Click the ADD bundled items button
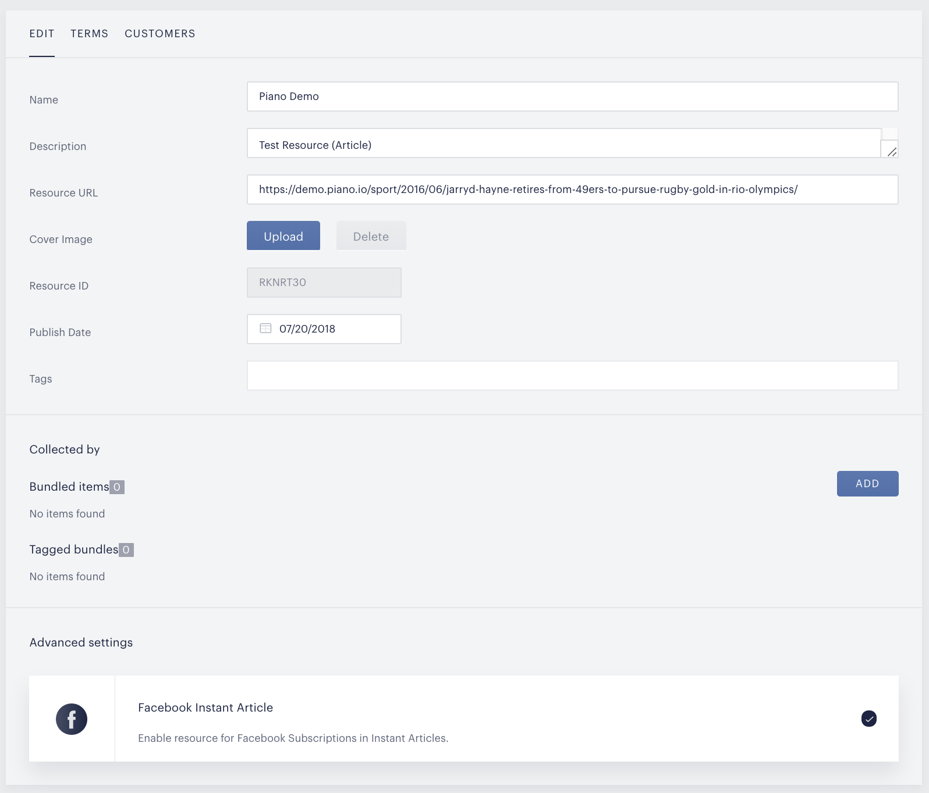929x793 pixels. tap(867, 484)
